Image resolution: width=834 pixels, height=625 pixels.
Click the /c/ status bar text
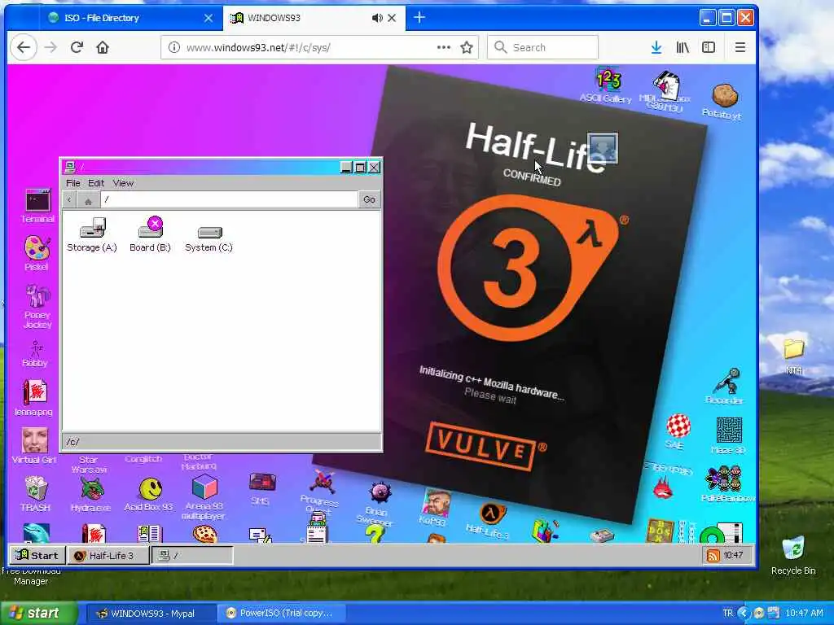[x=73, y=442]
